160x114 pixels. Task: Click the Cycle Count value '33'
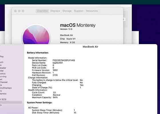click(54, 93)
